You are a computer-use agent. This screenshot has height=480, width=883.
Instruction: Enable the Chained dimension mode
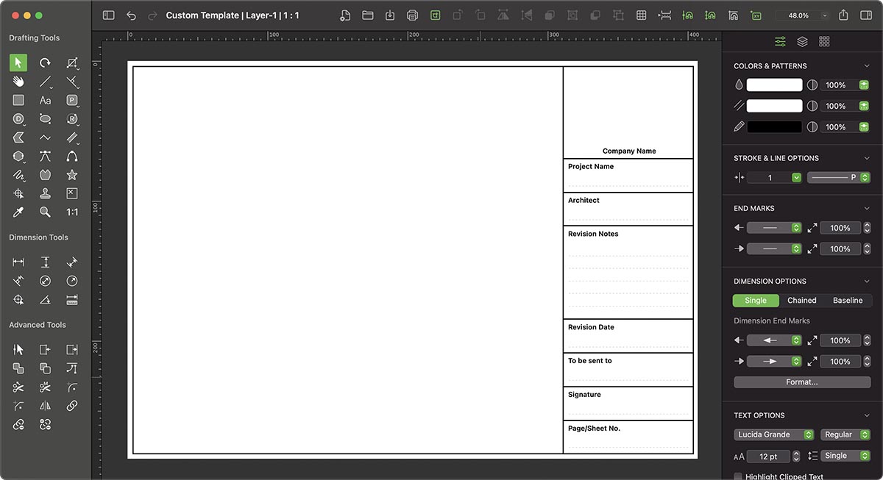(801, 300)
